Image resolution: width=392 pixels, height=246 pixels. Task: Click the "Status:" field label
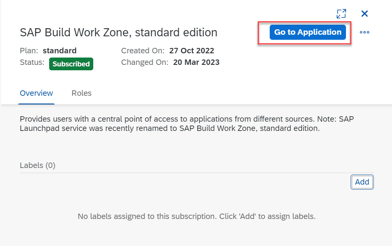[32, 62]
